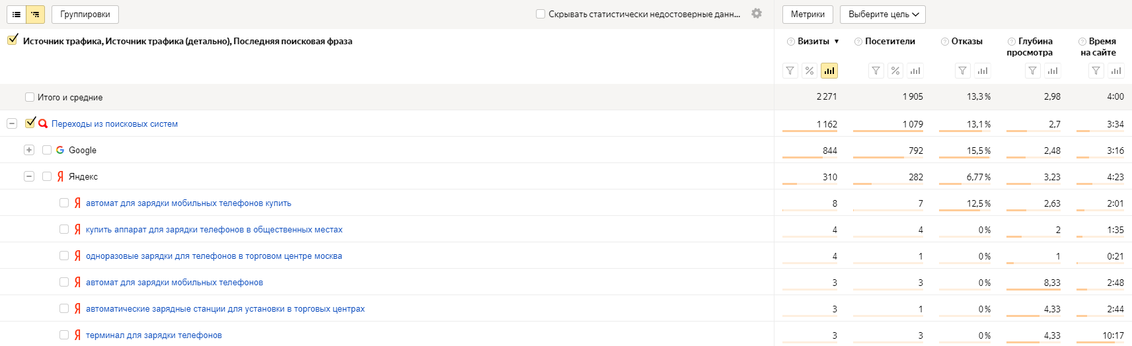Open the Группировки menu
Screen dimensions: 1132x346
[x=85, y=14]
